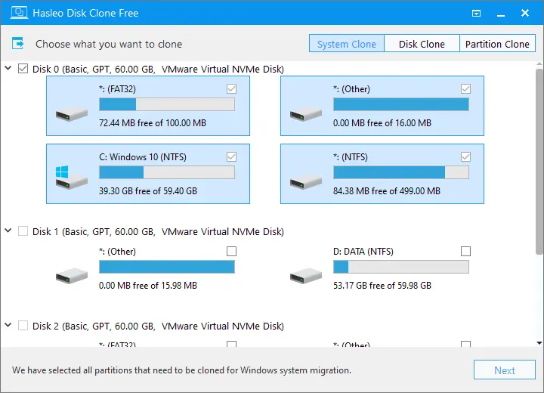Switch to the Disk Clone tab
Screen dimensions: 544x393
point(422,43)
